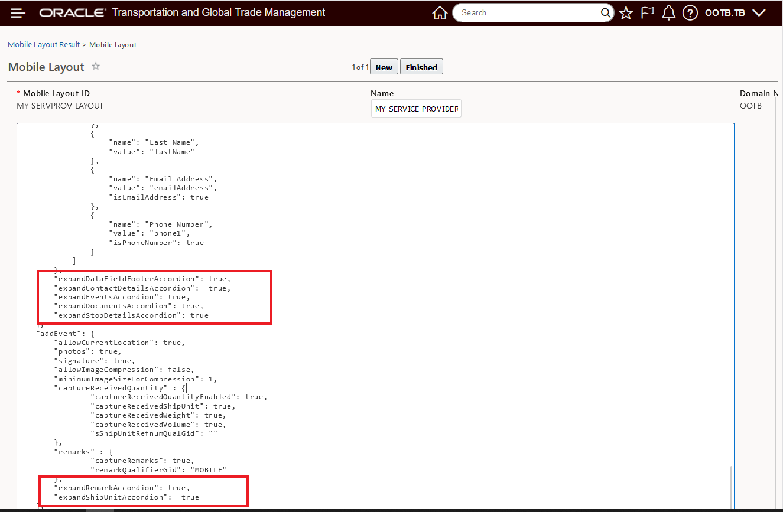Mark Mobile Layout page as favorite star

96,67
